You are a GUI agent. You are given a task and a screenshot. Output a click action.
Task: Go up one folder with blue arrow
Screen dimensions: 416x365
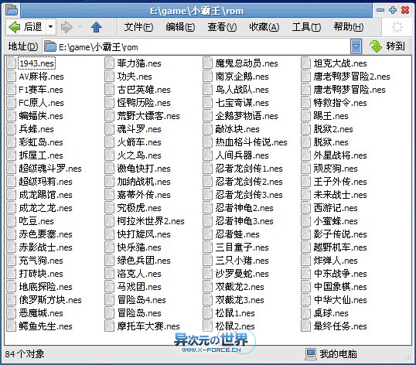[97, 27]
